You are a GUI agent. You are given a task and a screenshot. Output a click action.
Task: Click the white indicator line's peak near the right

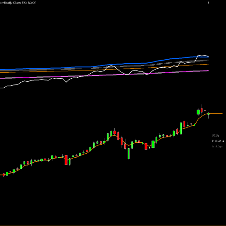198,55
